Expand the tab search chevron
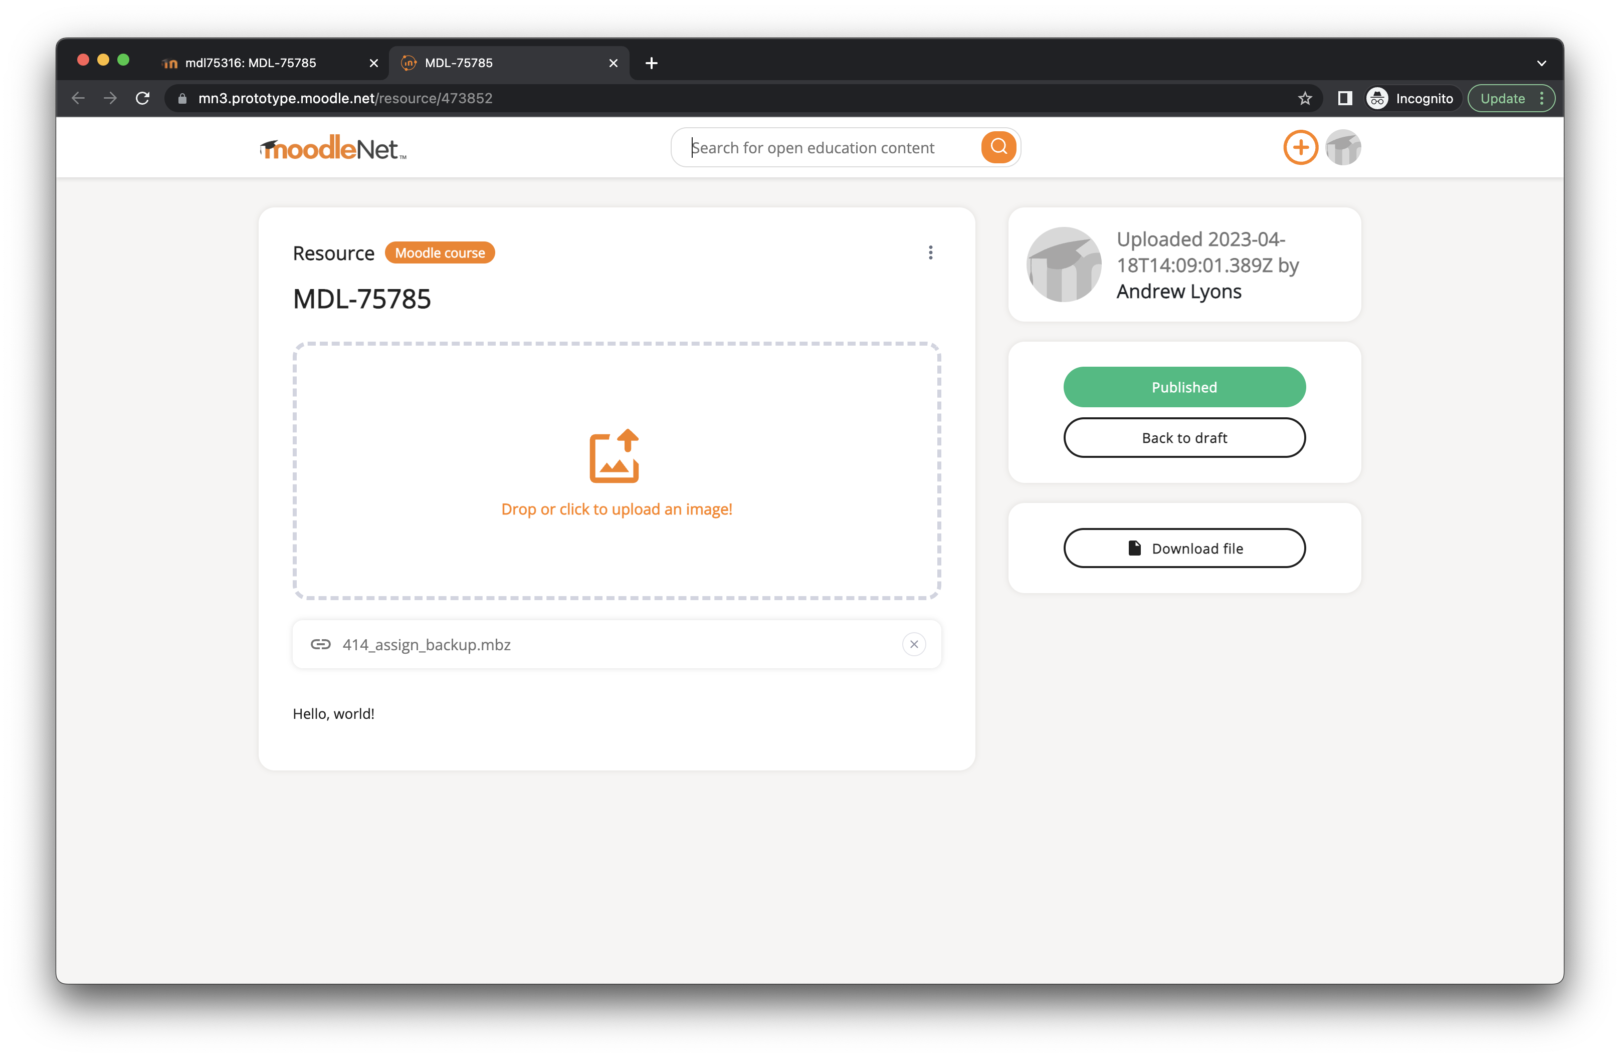 [1541, 63]
